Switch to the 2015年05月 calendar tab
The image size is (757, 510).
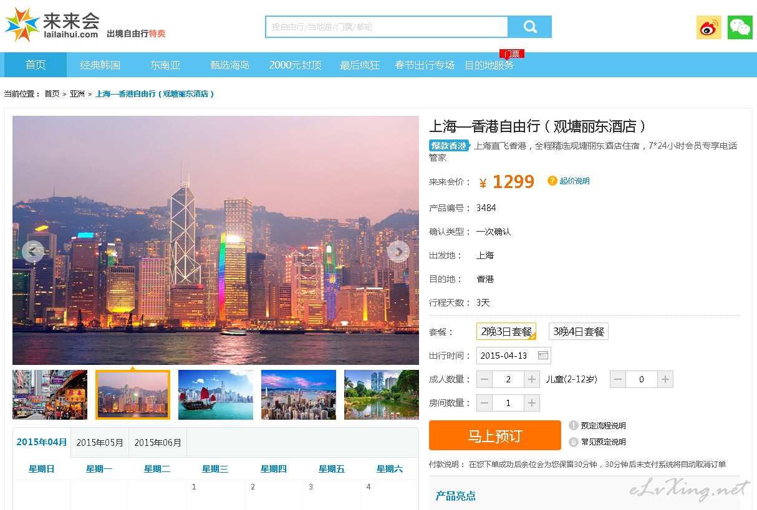[100, 443]
